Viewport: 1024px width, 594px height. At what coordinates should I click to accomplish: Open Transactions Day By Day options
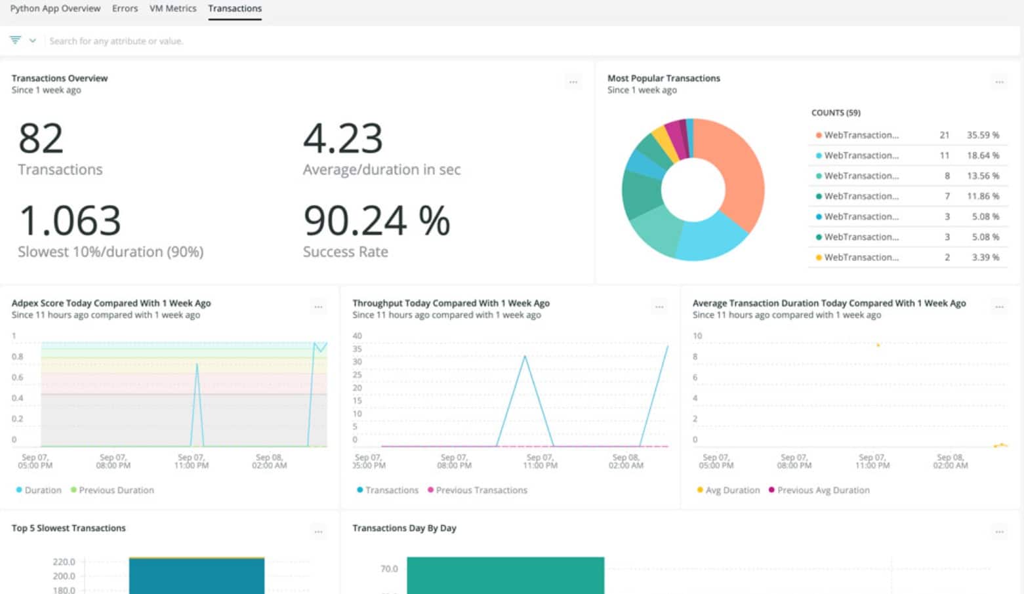pos(999,532)
